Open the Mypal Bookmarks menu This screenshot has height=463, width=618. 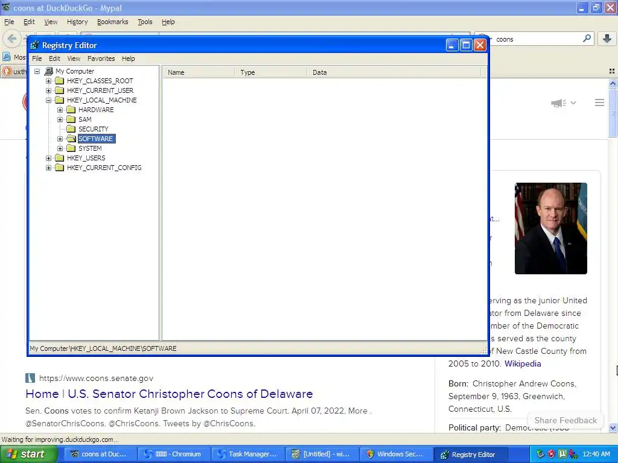pos(113,22)
